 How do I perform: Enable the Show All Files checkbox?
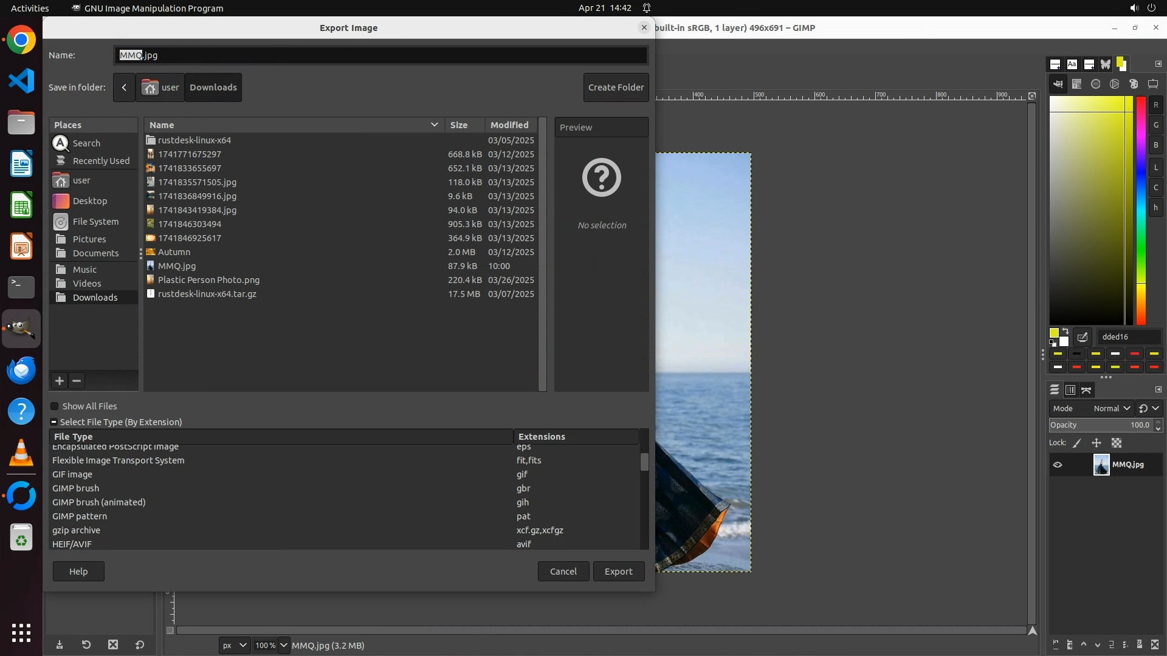click(x=55, y=406)
